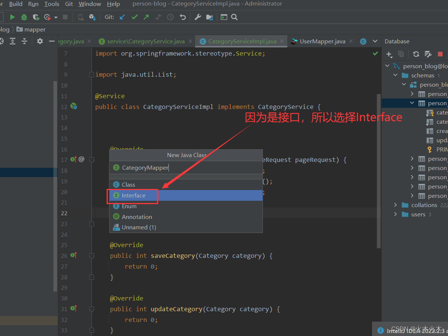Expand the users node
Viewport: 448px width, 336px height.
395,214
